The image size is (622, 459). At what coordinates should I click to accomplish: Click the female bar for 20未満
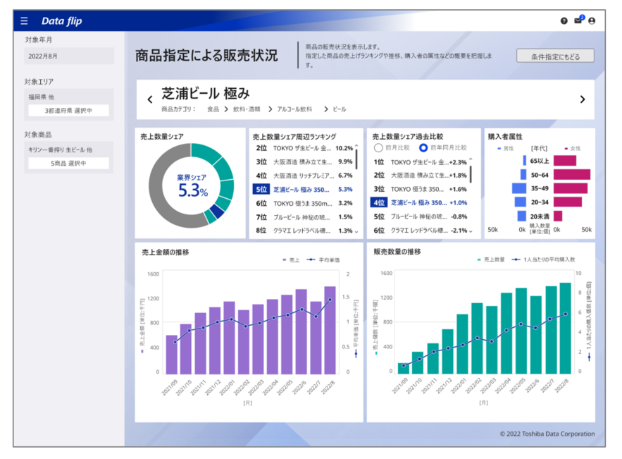(558, 216)
